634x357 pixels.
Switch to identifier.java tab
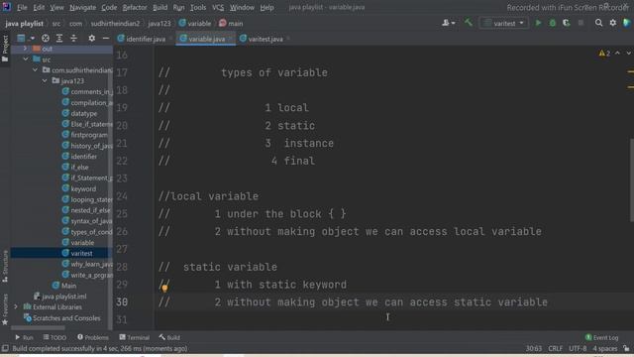(x=141, y=39)
